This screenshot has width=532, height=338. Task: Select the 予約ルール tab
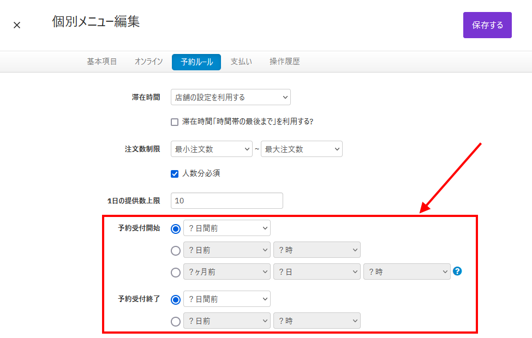click(196, 62)
